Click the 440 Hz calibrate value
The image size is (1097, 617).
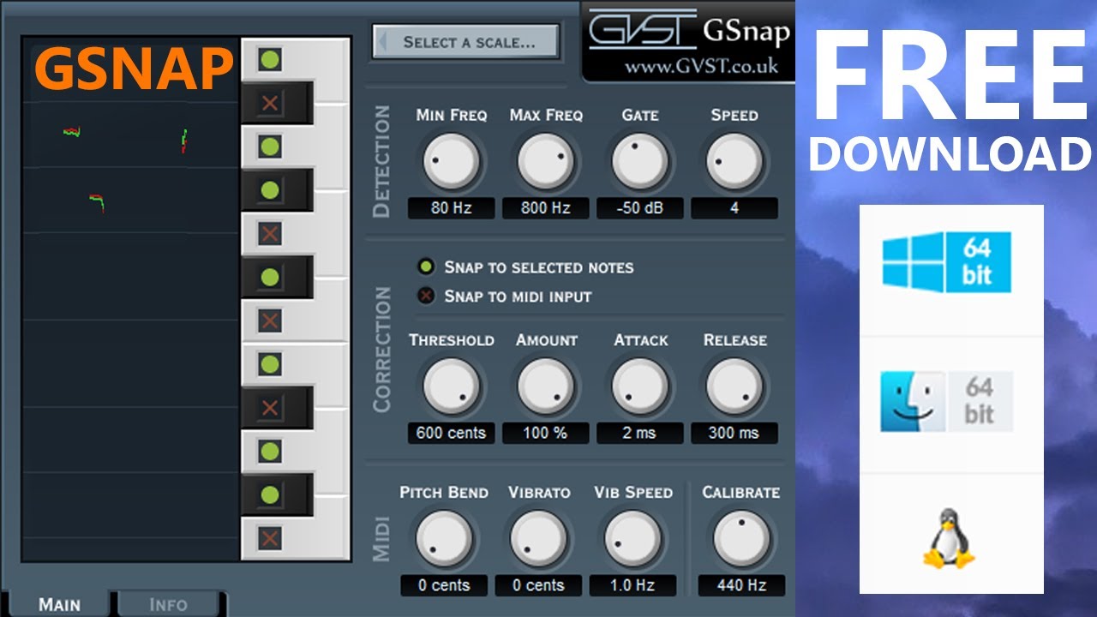pyautogui.click(x=741, y=585)
